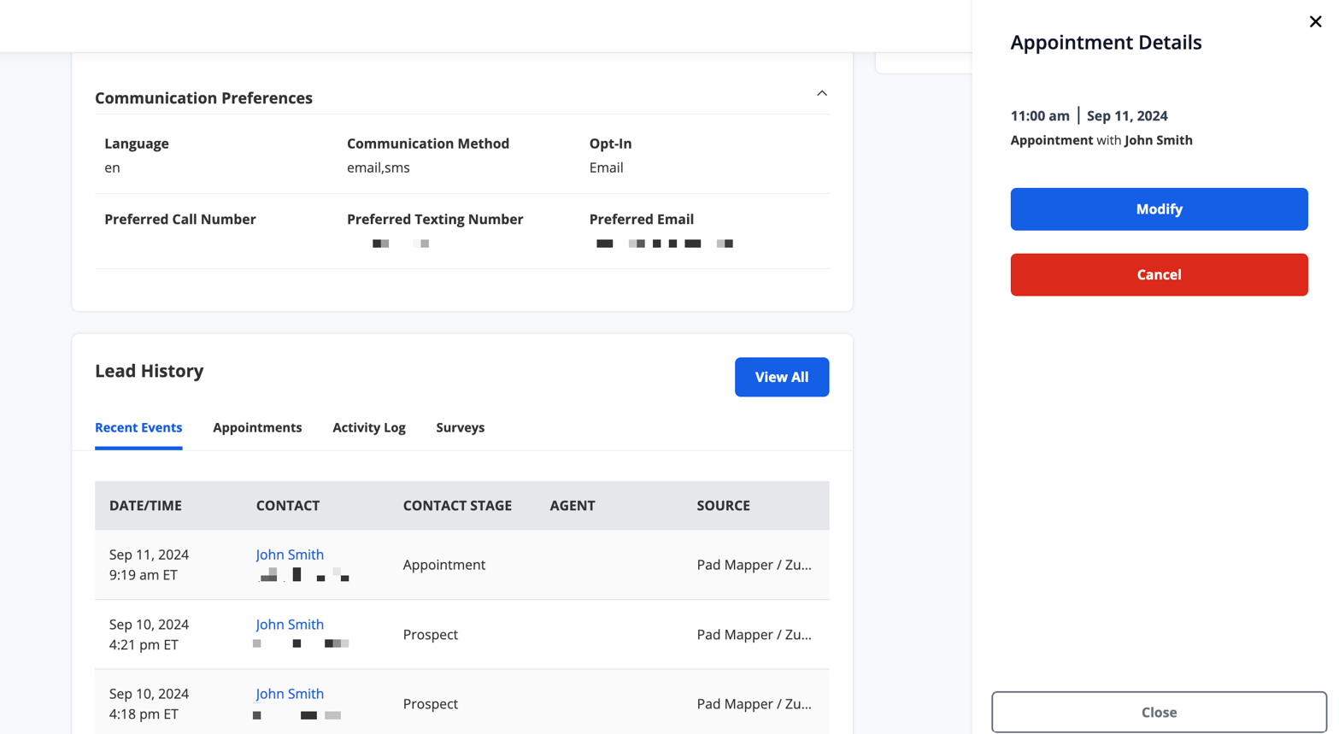Click Pad Mapper source in Appointment row
Viewport: 1339px width, 734px height.
tap(755, 565)
